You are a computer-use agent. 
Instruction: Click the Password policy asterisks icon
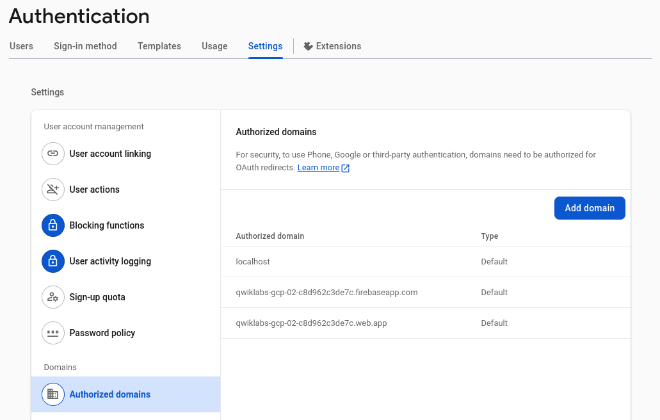click(x=52, y=333)
